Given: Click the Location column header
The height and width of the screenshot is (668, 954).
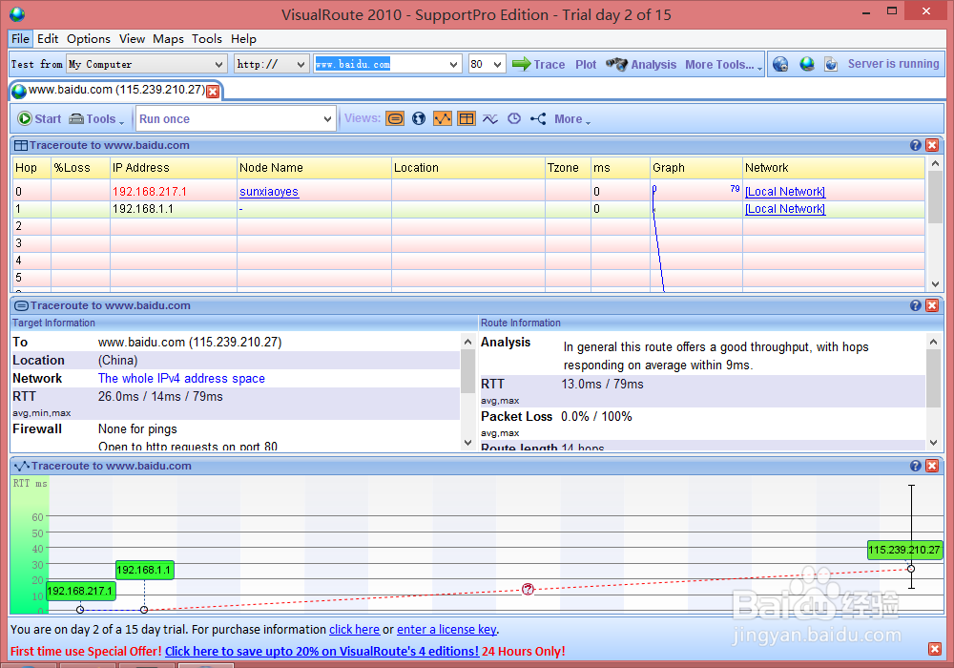Looking at the screenshot, I should click(x=467, y=168).
